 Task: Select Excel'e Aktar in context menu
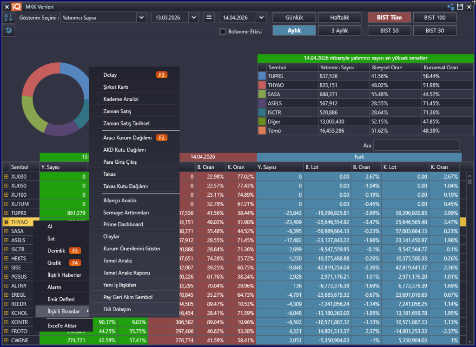click(62, 326)
